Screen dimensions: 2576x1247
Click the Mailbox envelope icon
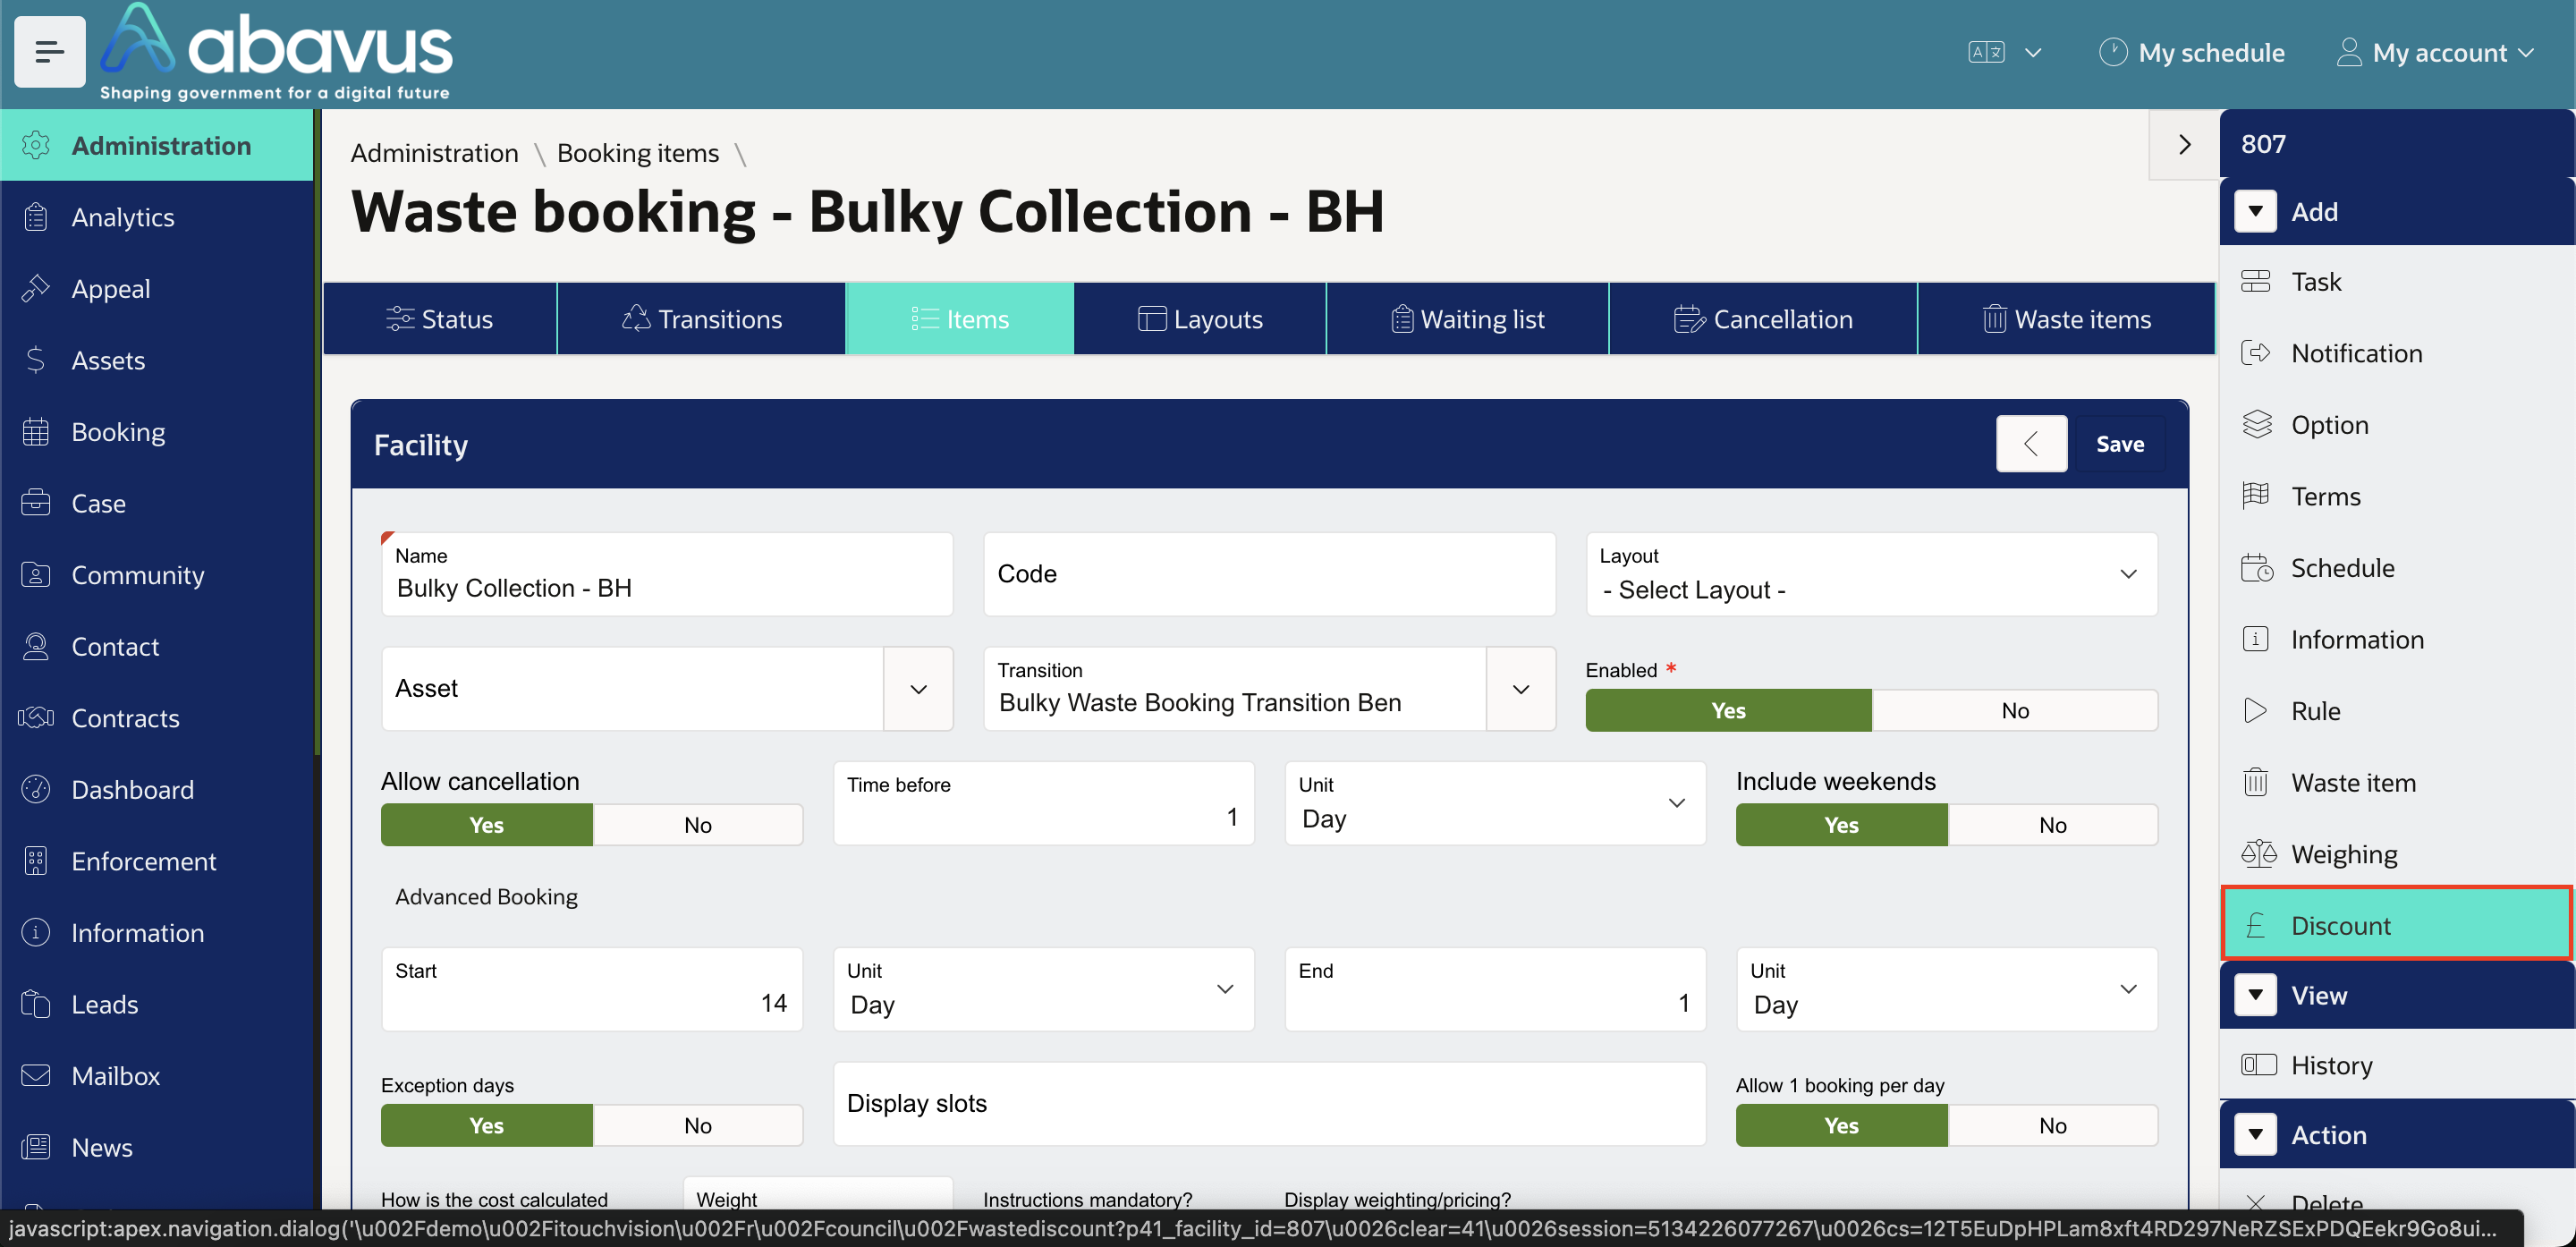point(36,1076)
